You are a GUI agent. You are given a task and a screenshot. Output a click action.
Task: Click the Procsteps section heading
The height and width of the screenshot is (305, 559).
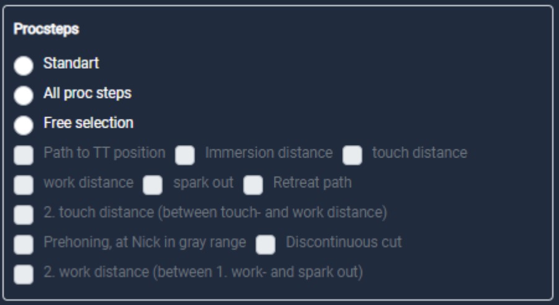click(x=46, y=29)
